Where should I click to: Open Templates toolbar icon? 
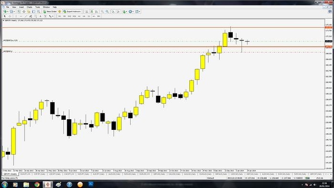[x=137, y=12]
